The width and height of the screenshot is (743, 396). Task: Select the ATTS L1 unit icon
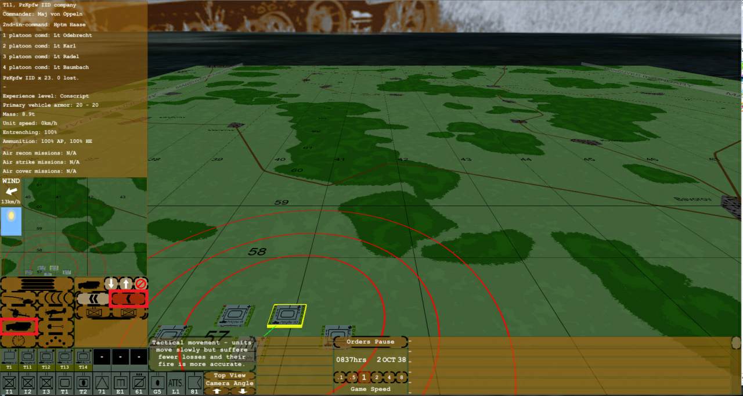pyautogui.click(x=175, y=384)
